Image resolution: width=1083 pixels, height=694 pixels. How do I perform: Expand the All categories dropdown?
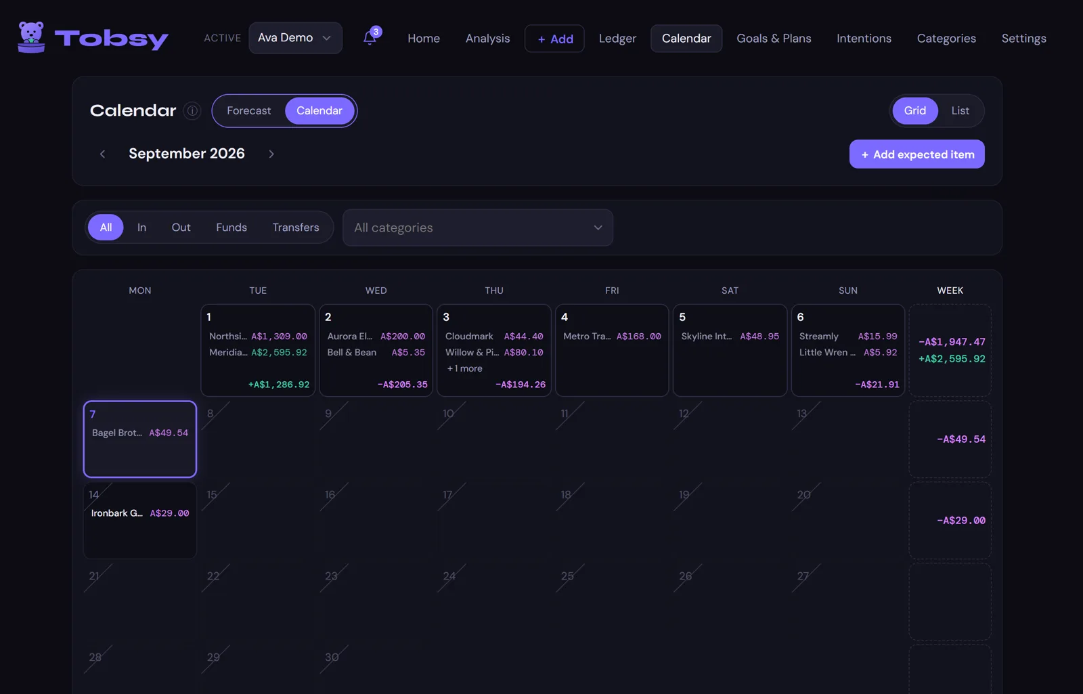[478, 227]
